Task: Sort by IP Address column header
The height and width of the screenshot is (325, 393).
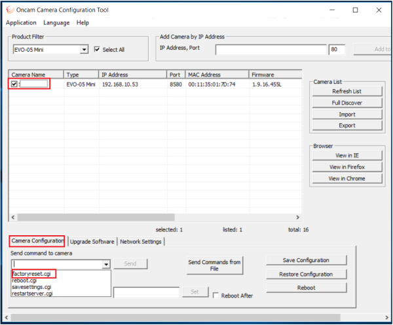Action: pyautogui.click(x=133, y=75)
